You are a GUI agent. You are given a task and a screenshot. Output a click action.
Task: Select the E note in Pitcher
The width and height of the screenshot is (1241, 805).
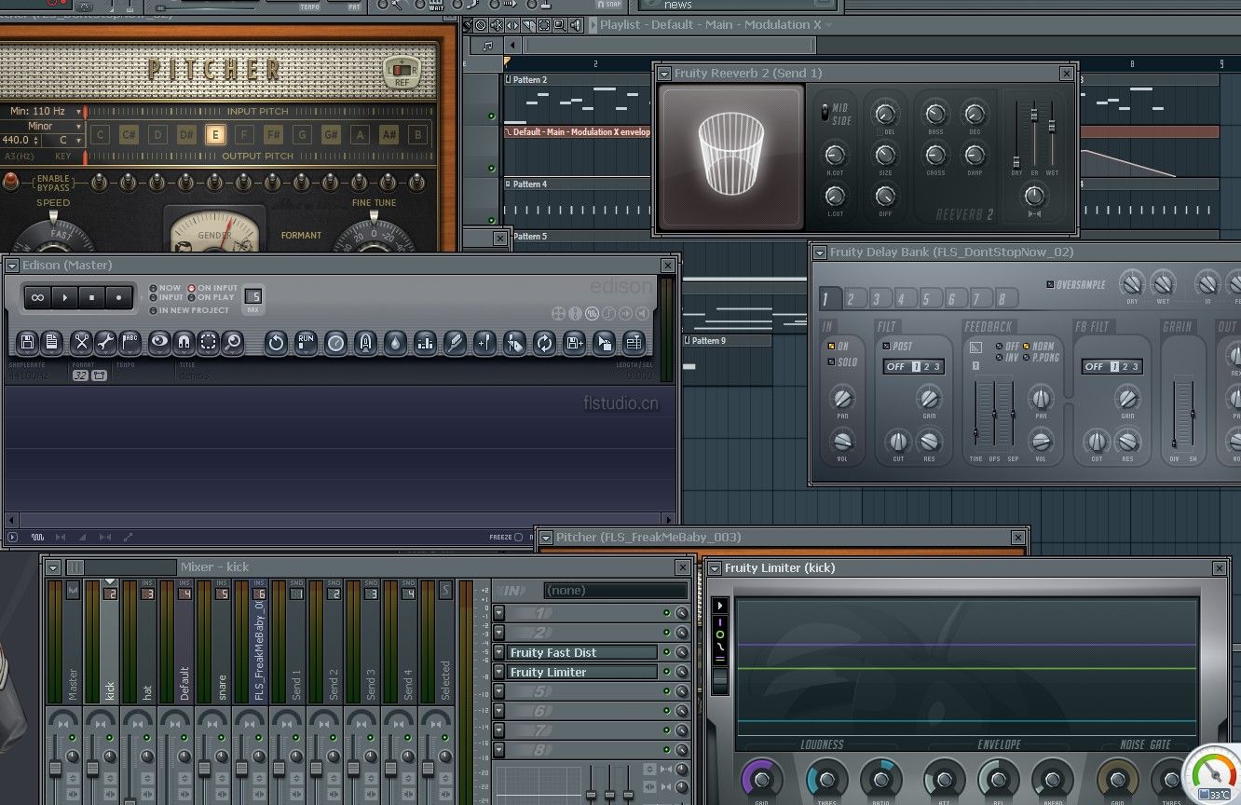[215, 135]
